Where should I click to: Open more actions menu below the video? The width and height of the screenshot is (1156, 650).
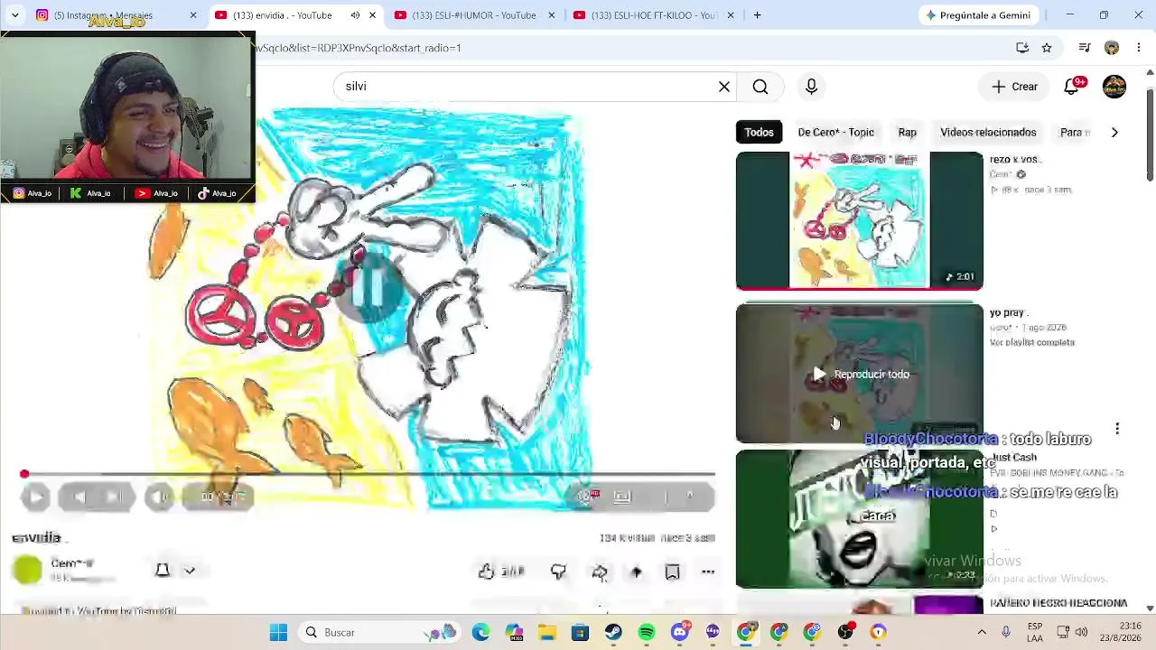(x=708, y=571)
